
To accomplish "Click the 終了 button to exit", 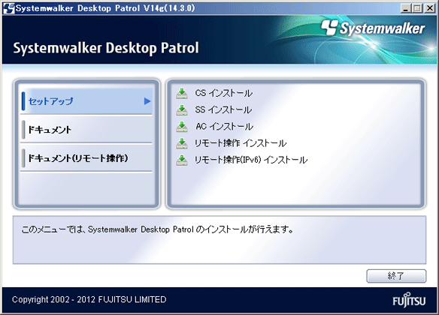I will 396,276.
